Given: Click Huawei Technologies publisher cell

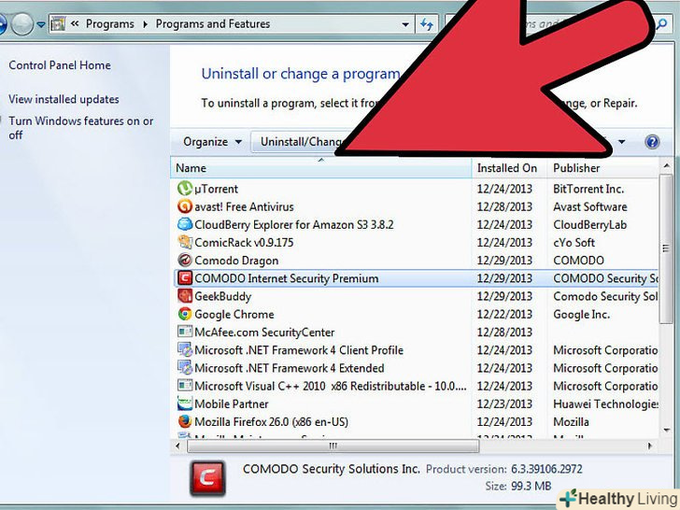Looking at the screenshot, I should tap(605, 404).
